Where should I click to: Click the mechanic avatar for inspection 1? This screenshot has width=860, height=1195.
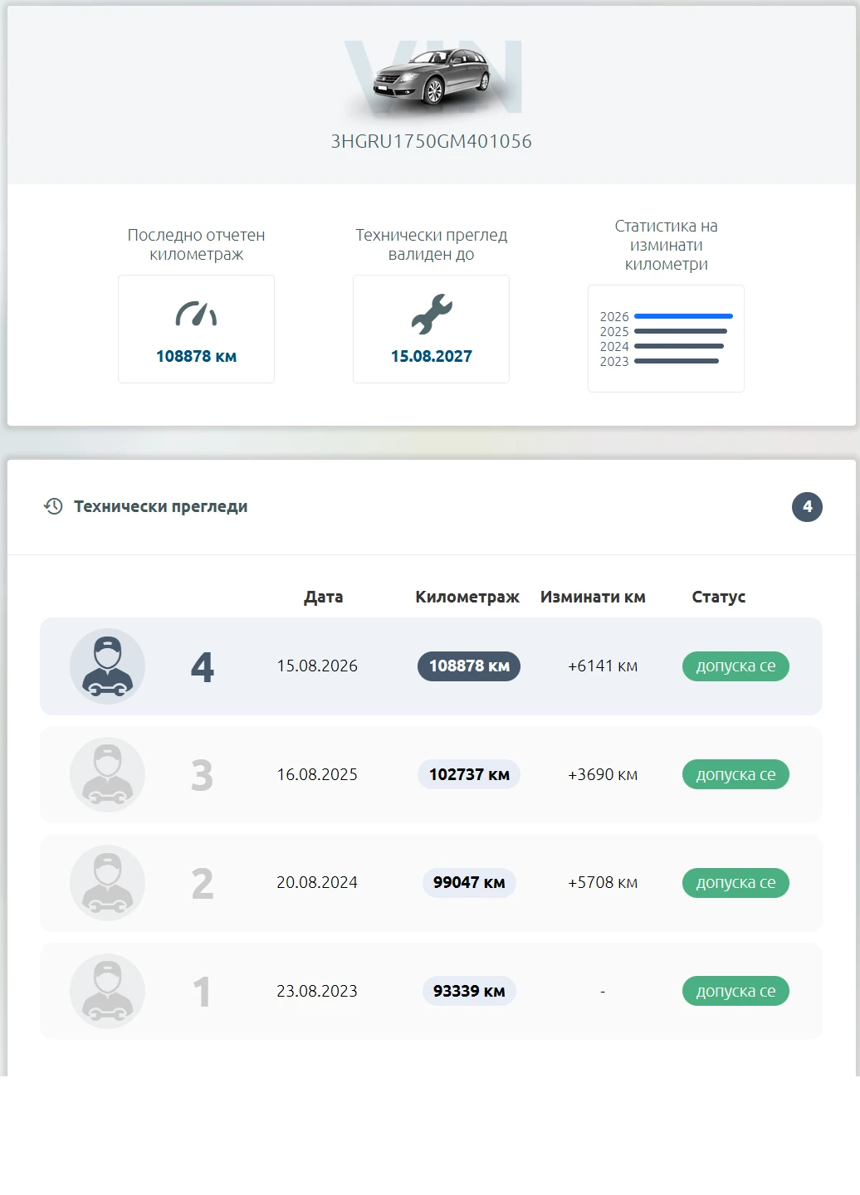pyautogui.click(x=107, y=991)
